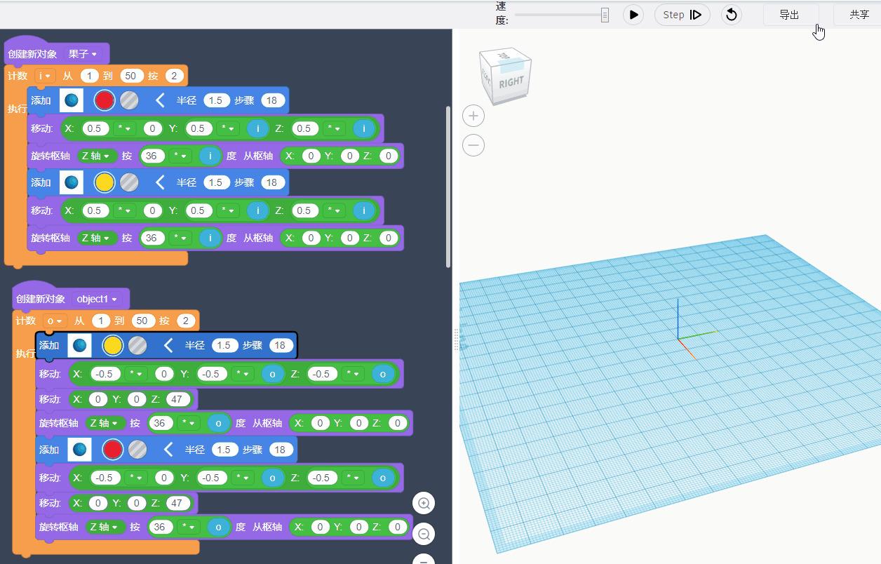The height and width of the screenshot is (564, 881).
Task: Collapse the selected 添加 block using its left arrow
Action: click(168, 345)
